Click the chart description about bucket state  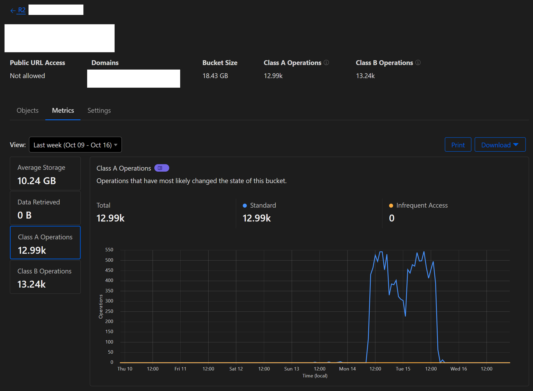(191, 181)
